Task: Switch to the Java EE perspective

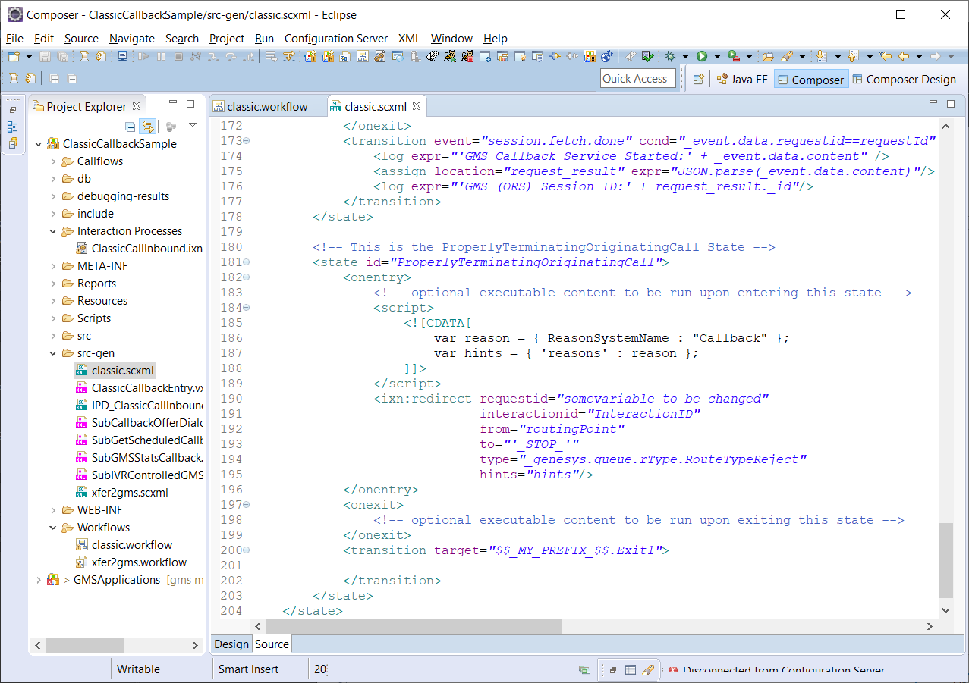Action: coord(742,79)
